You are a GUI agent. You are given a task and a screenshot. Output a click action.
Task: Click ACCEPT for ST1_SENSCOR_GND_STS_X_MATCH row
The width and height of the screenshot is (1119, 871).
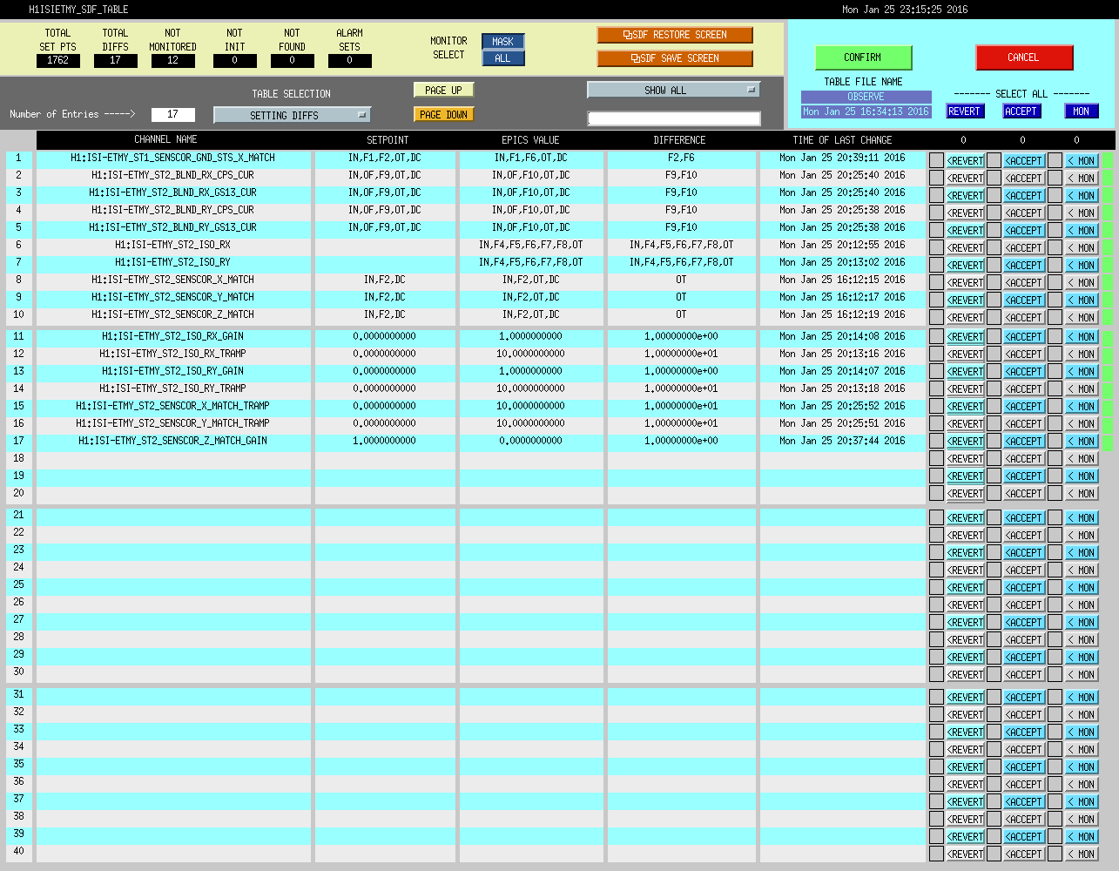1025,161
